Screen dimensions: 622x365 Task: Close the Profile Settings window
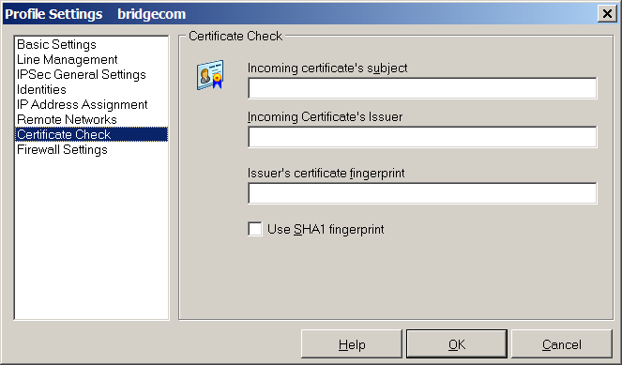tap(607, 14)
